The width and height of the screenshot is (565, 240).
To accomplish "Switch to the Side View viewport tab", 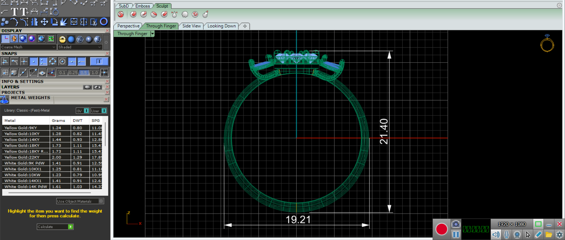I will click(192, 26).
